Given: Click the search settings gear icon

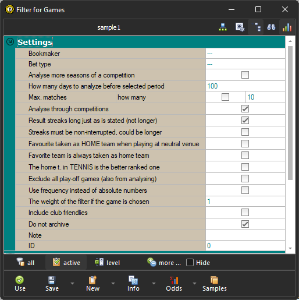Looking at the screenshot, I should (x=240, y=27).
